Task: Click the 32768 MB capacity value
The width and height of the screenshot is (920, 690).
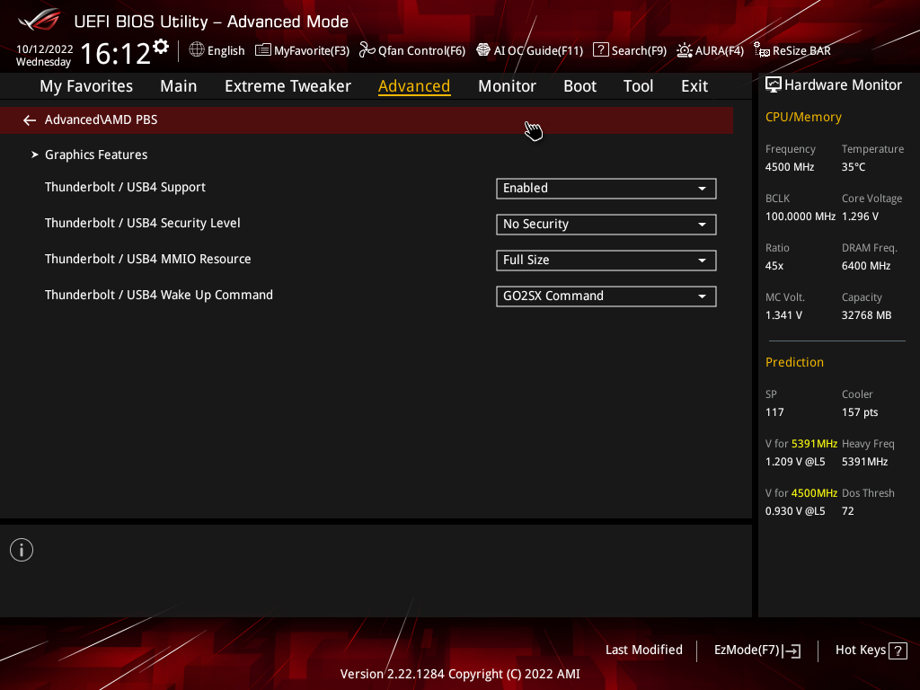Action: 867,315
